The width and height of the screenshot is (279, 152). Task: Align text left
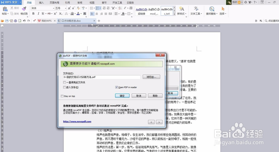(x=92, y=14)
